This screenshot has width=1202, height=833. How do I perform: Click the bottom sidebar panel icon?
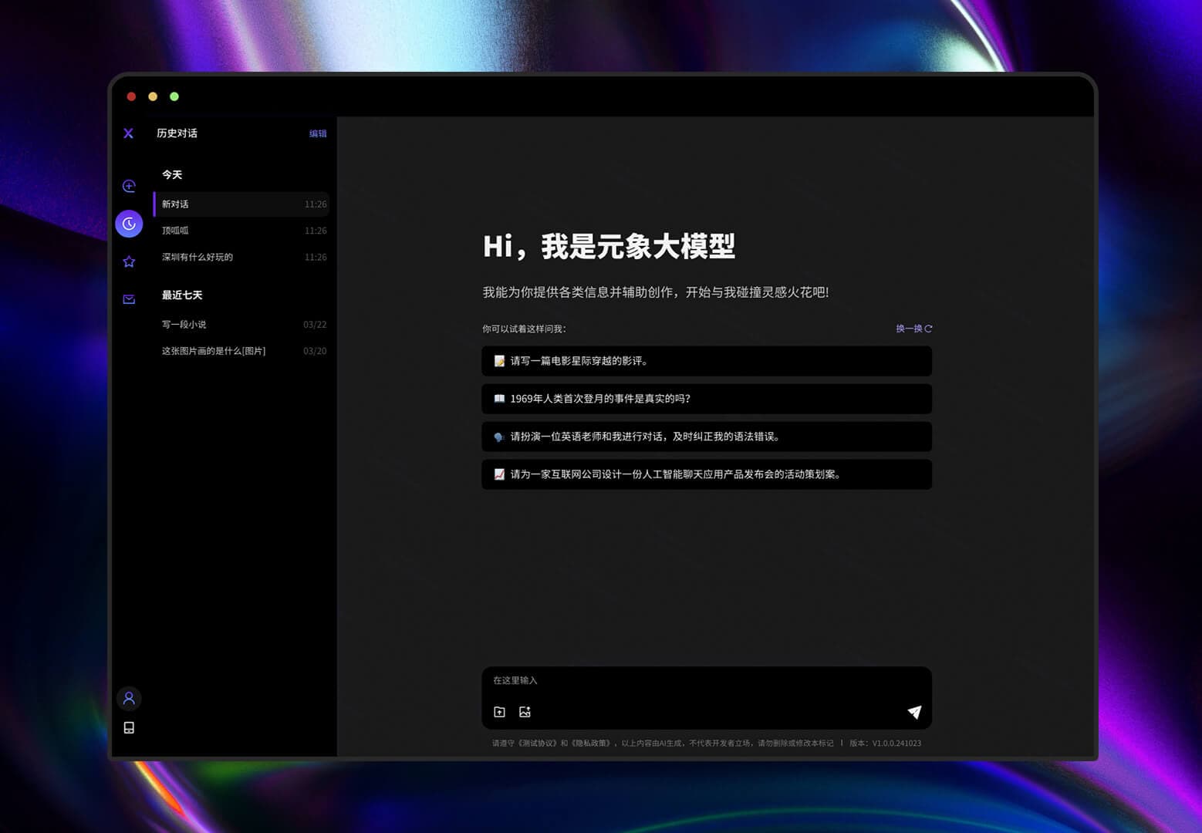(129, 727)
